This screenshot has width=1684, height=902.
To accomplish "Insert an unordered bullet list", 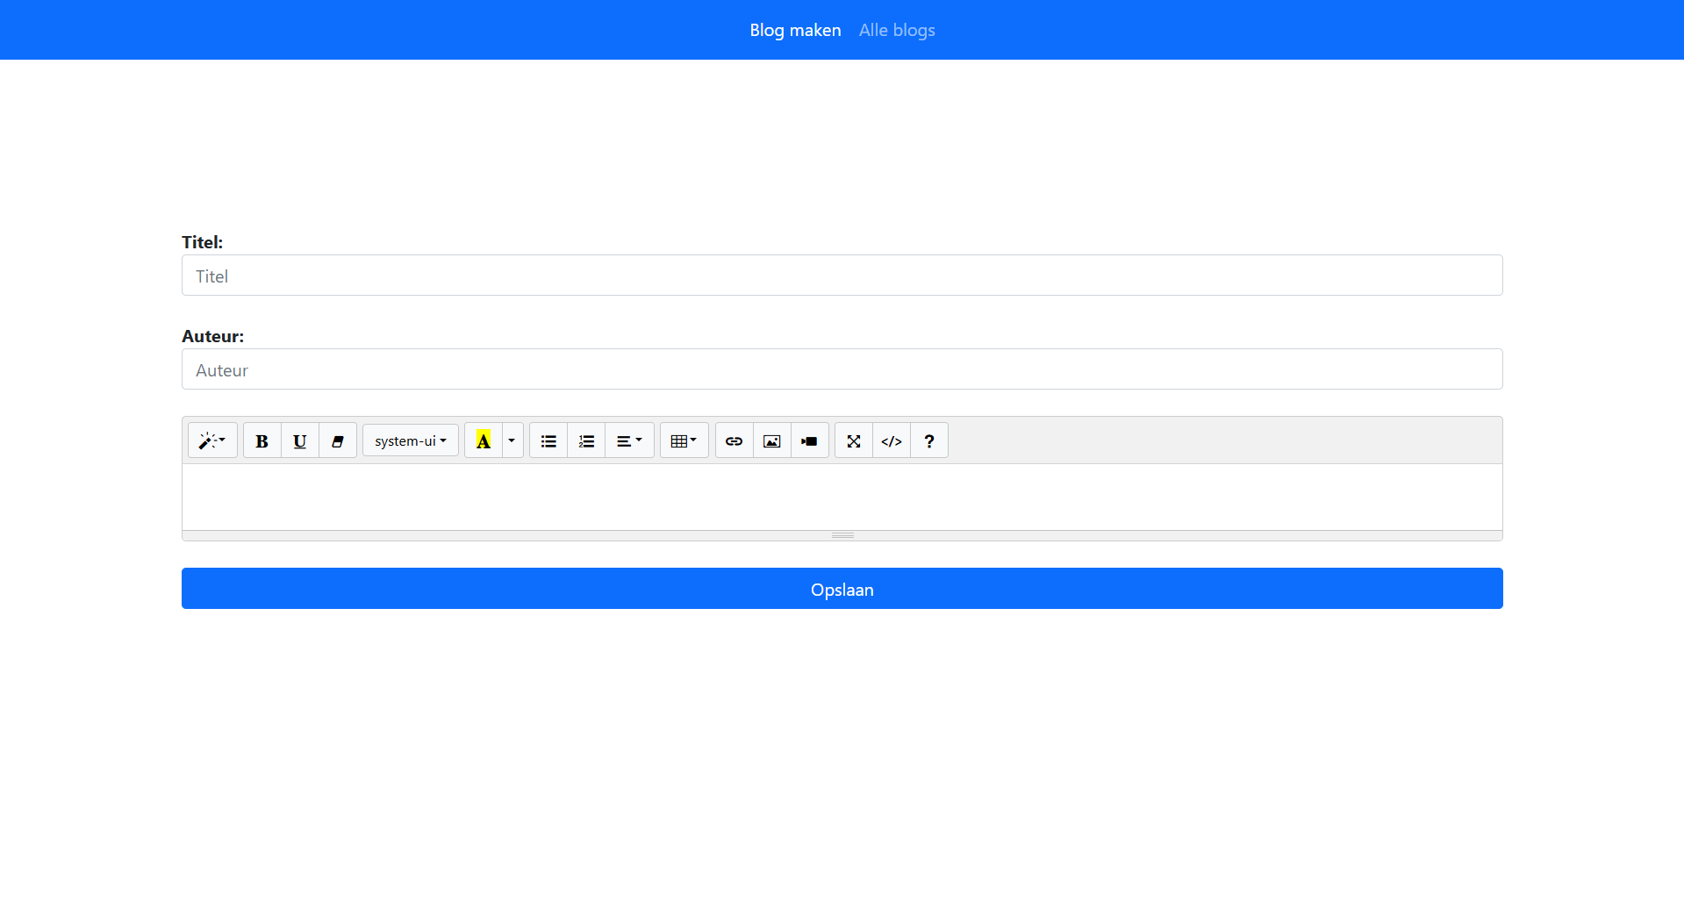I will pyautogui.click(x=548, y=441).
